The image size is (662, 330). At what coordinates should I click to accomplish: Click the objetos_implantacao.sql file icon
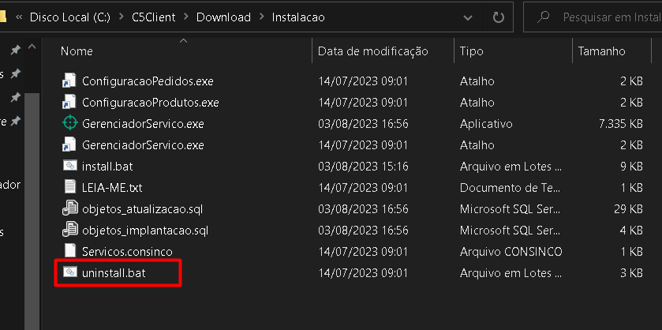tap(70, 230)
